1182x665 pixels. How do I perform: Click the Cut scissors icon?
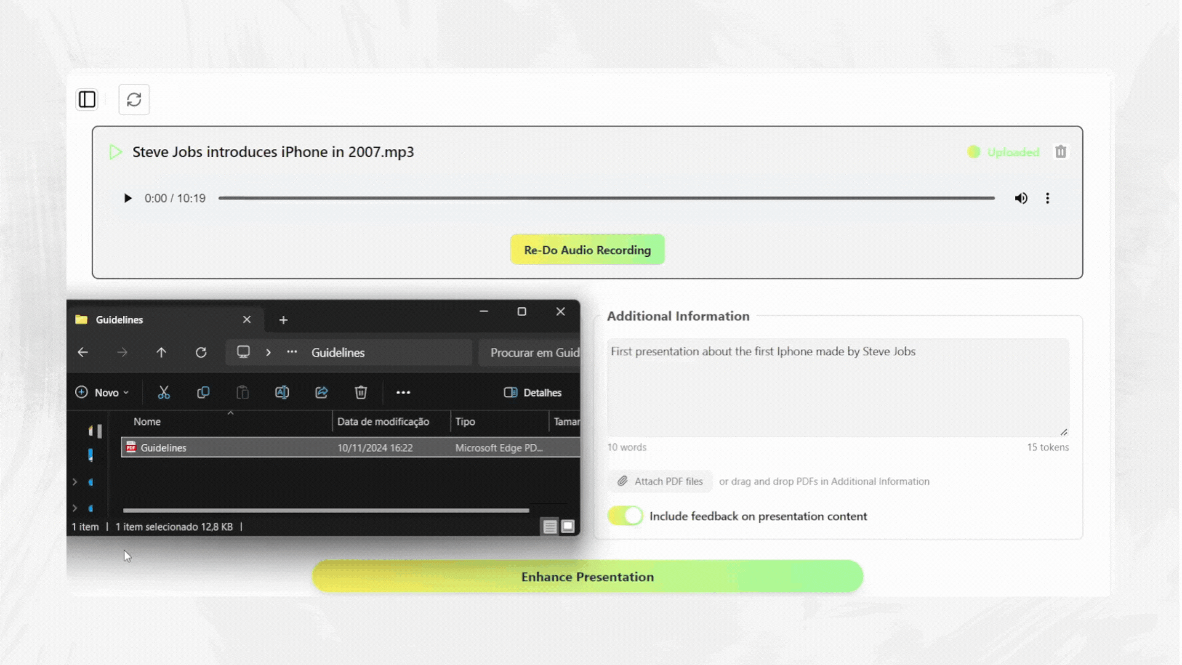point(164,392)
